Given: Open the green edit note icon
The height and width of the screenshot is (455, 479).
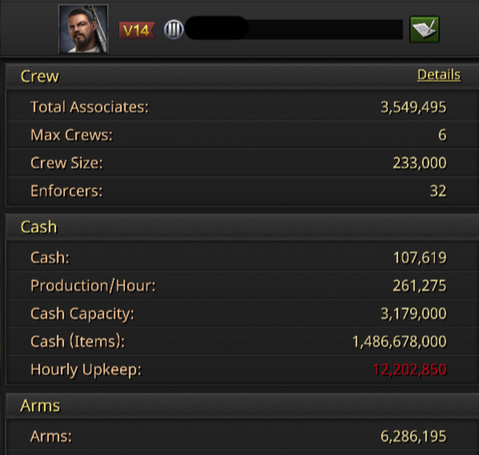Looking at the screenshot, I should pyautogui.click(x=424, y=29).
